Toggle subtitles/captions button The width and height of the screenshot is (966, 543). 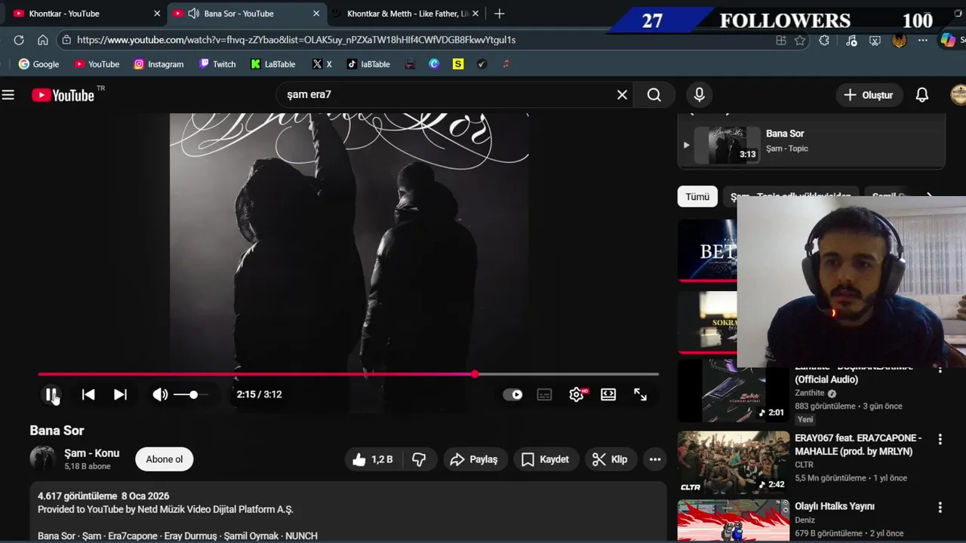pyautogui.click(x=544, y=394)
